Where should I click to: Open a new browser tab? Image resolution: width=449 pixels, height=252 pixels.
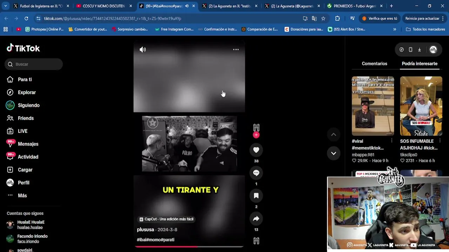point(391,6)
